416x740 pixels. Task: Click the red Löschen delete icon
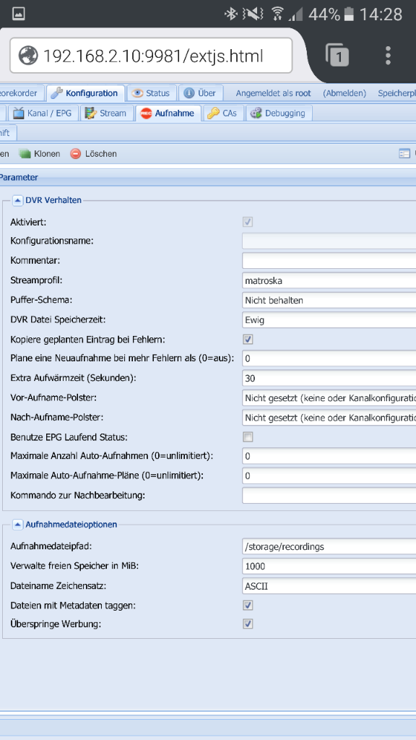(75, 154)
